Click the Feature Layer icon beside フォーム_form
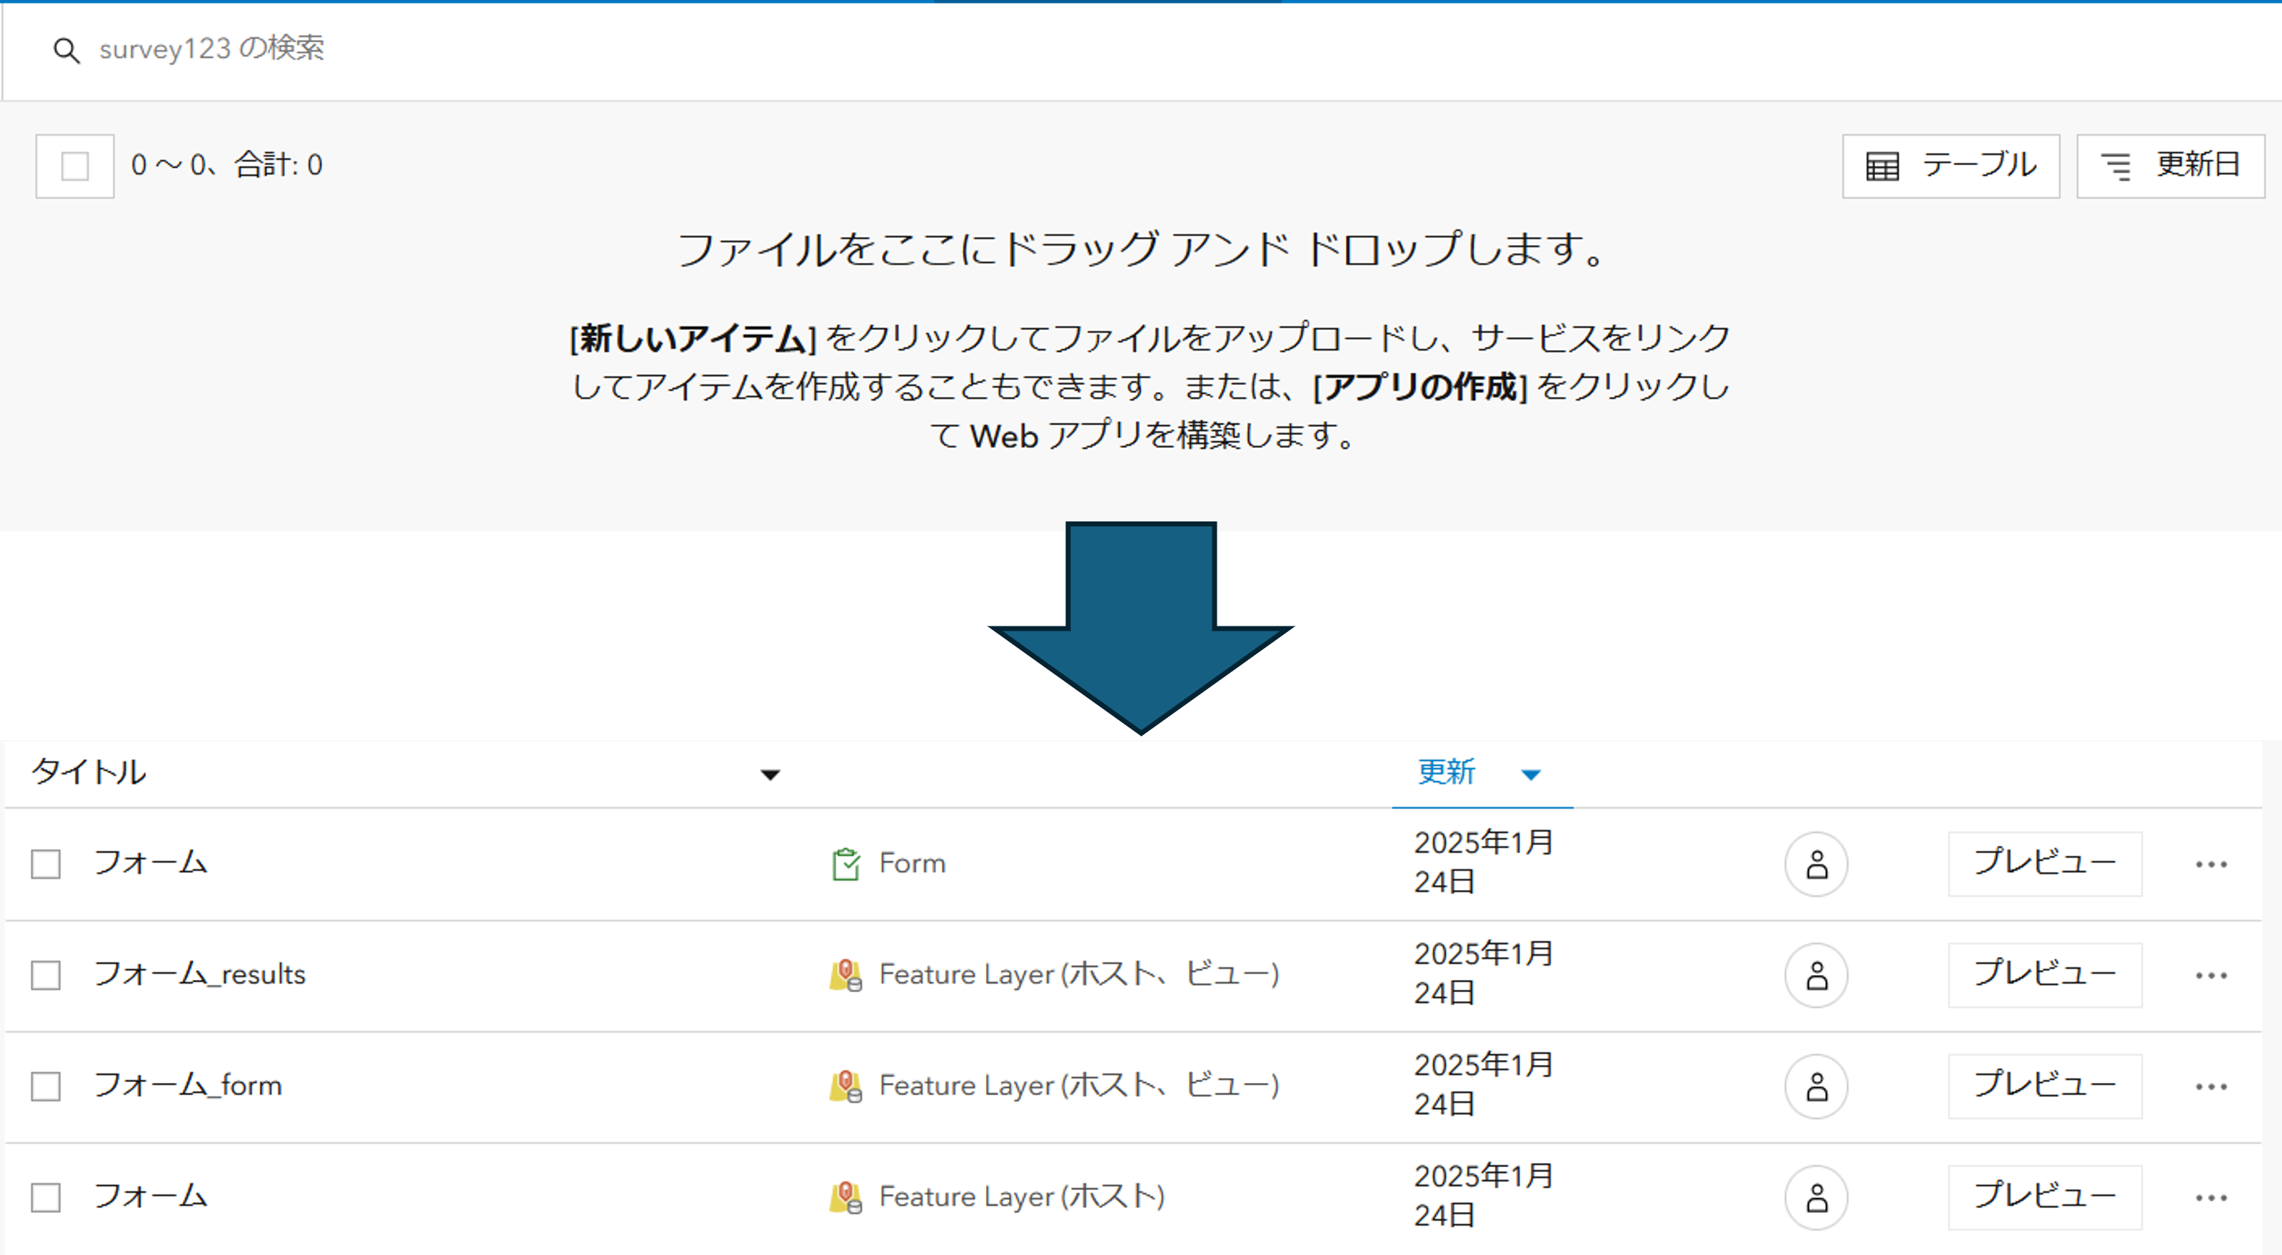Image resolution: width=2282 pixels, height=1255 pixels. 845,1086
